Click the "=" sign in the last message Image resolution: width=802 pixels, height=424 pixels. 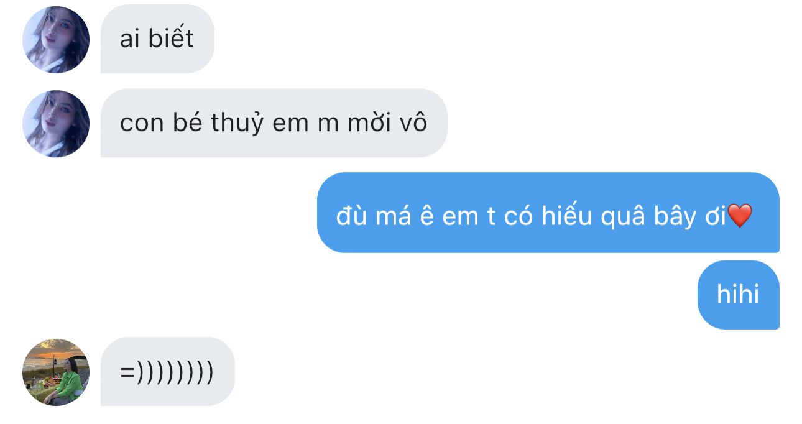[127, 372]
